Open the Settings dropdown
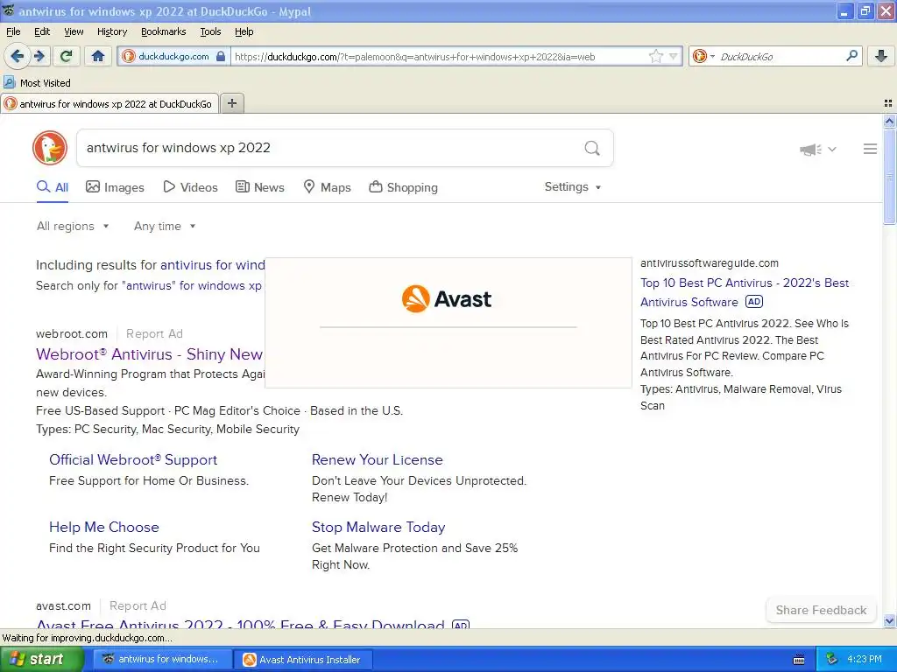Screen dimensions: 897x672 [573, 187]
